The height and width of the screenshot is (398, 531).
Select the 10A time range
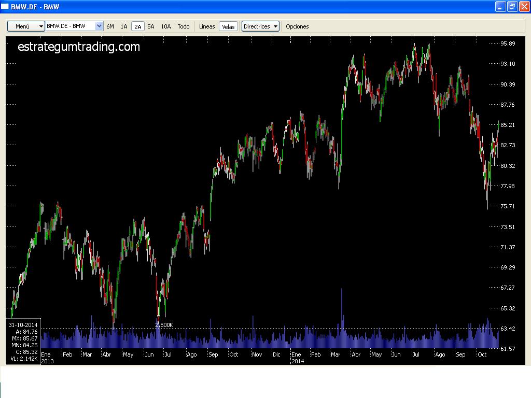165,26
